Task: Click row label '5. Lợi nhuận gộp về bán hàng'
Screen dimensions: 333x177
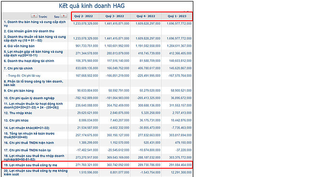Action: pyautogui.click(x=33, y=53)
